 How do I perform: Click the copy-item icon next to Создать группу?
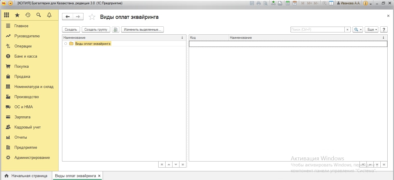[x=116, y=30]
